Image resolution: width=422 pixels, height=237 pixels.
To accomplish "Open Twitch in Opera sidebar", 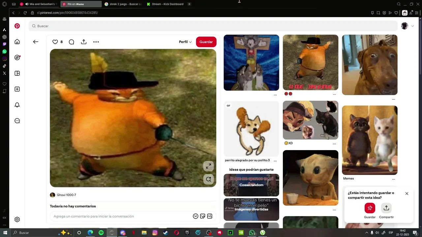I will (4, 44).
